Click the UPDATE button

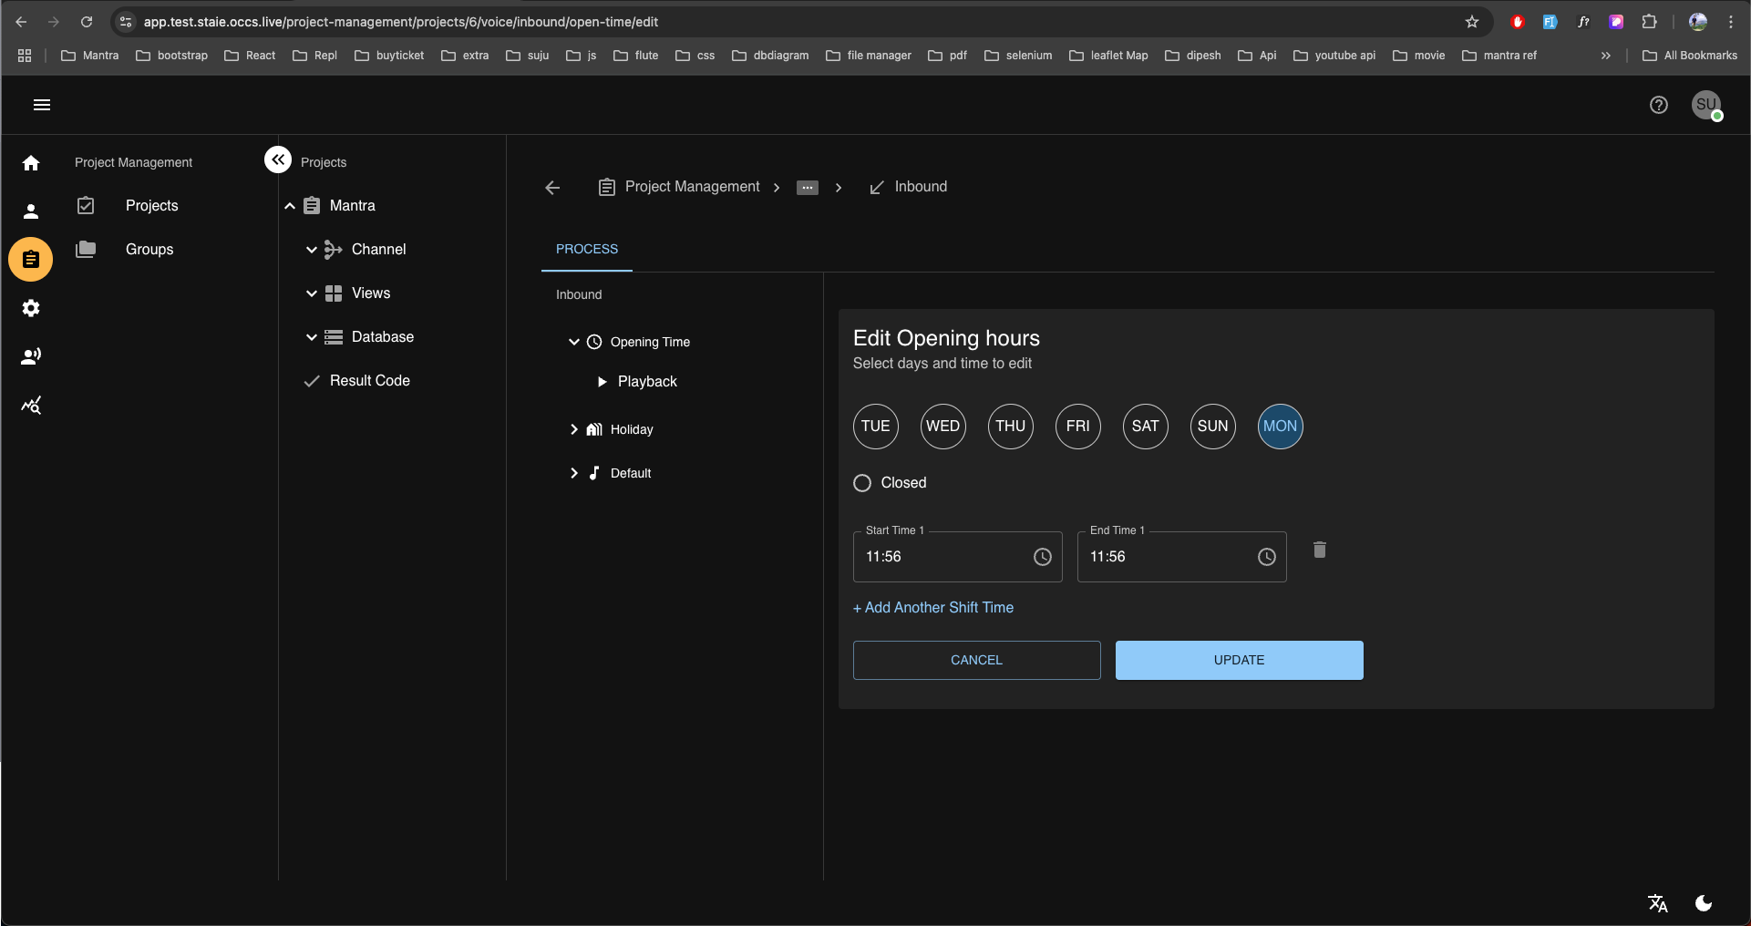click(x=1239, y=660)
